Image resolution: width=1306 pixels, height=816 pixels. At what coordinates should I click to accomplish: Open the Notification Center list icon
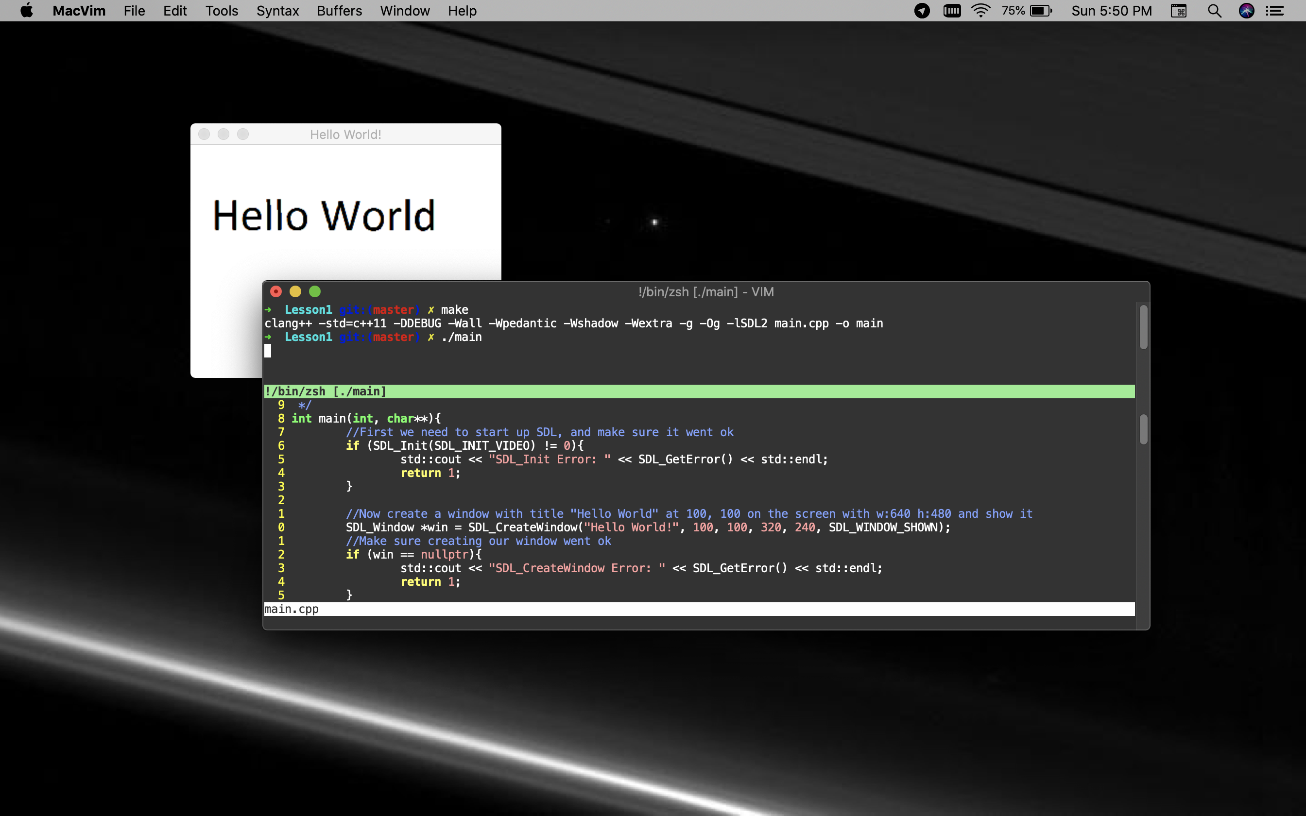click(x=1275, y=11)
